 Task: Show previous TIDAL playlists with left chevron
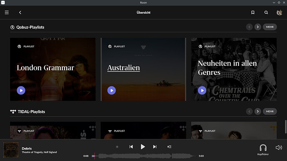coord(249,111)
